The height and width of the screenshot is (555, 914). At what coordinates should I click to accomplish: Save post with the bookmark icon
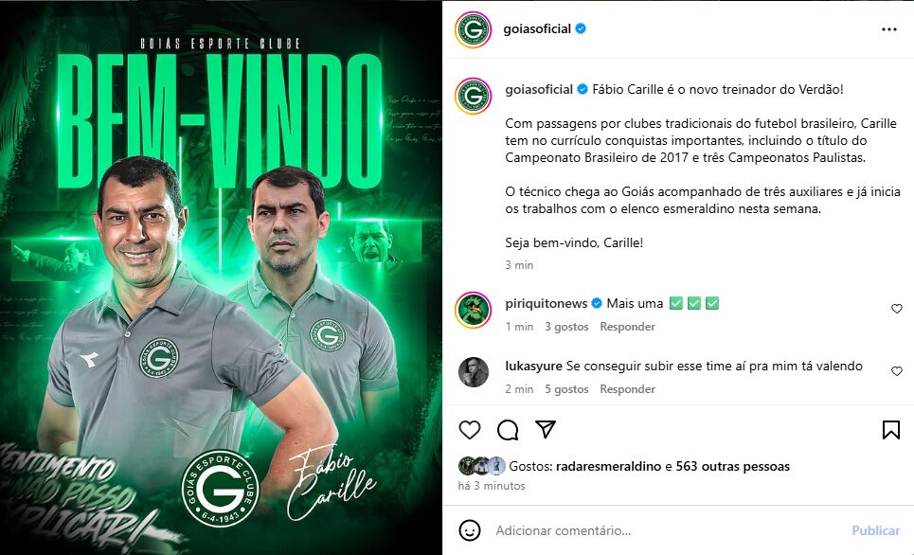[890, 430]
